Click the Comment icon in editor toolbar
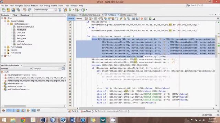This screenshot has width=220, height=123. (150, 18)
